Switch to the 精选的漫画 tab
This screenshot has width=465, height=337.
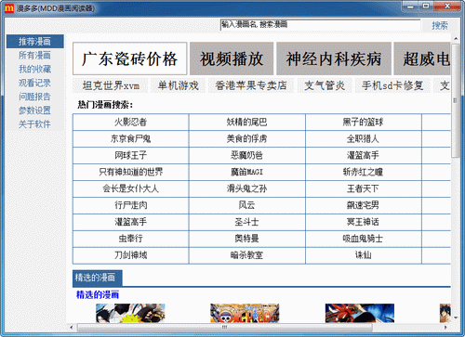click(x=98, y=278)
